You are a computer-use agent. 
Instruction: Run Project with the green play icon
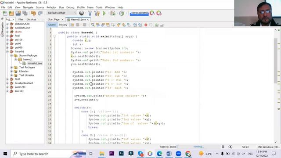(x=104, y=13)
